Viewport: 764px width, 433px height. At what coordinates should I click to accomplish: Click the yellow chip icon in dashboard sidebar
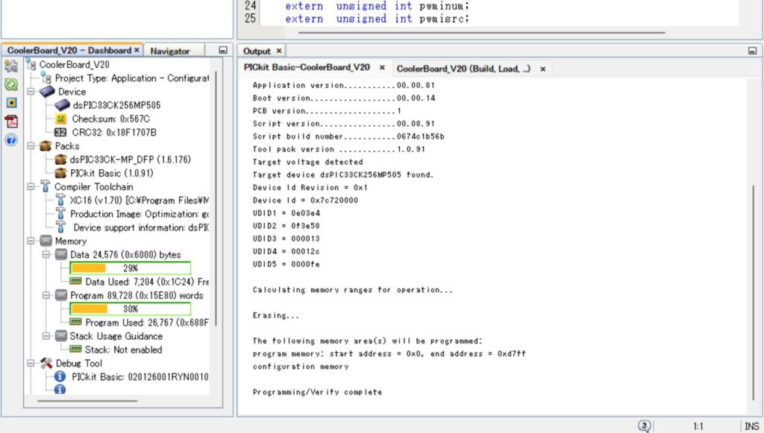coord(11,103)
